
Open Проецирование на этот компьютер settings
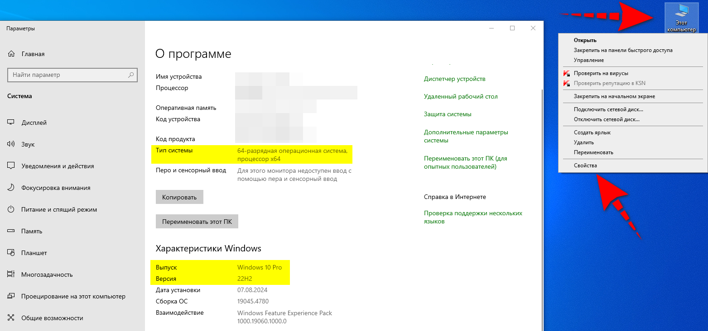[72, 296]
